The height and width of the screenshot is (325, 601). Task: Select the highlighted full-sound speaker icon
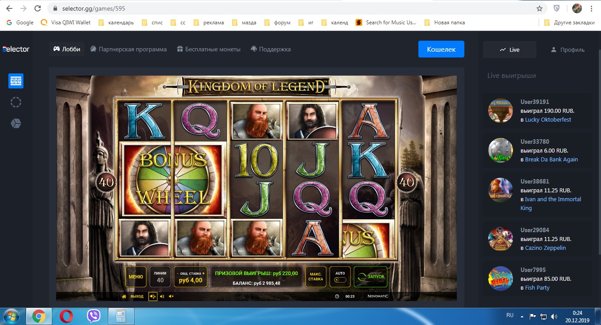coord(153,296)
